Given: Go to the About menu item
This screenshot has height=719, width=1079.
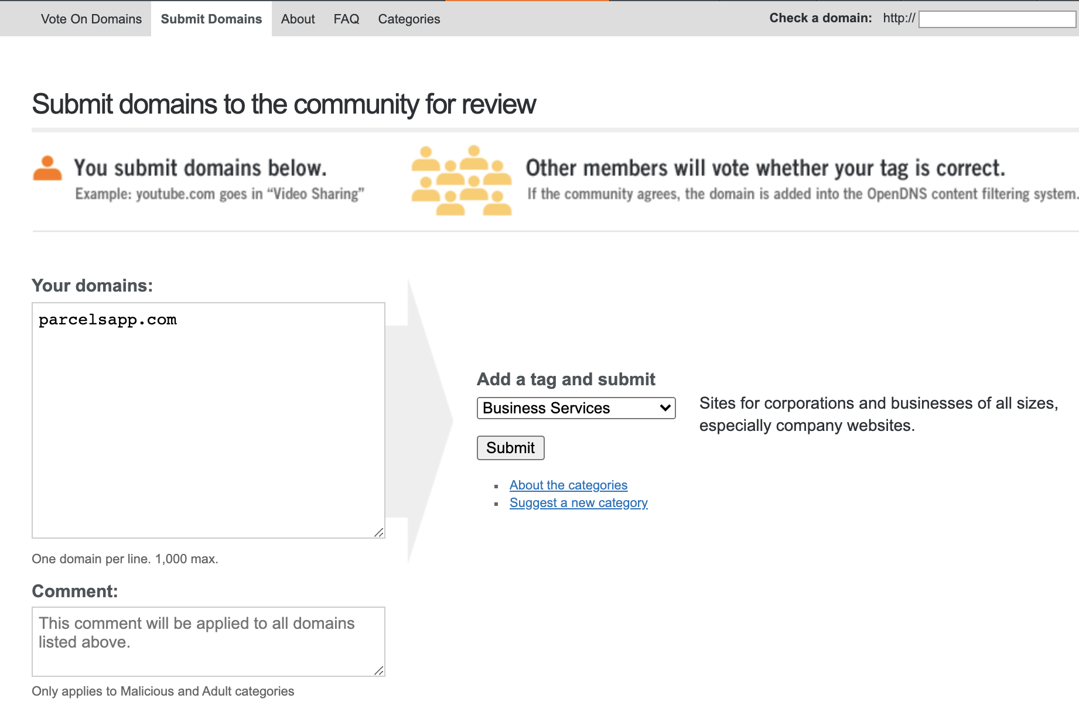Looking at the screenshot, I should click(298, 19).
